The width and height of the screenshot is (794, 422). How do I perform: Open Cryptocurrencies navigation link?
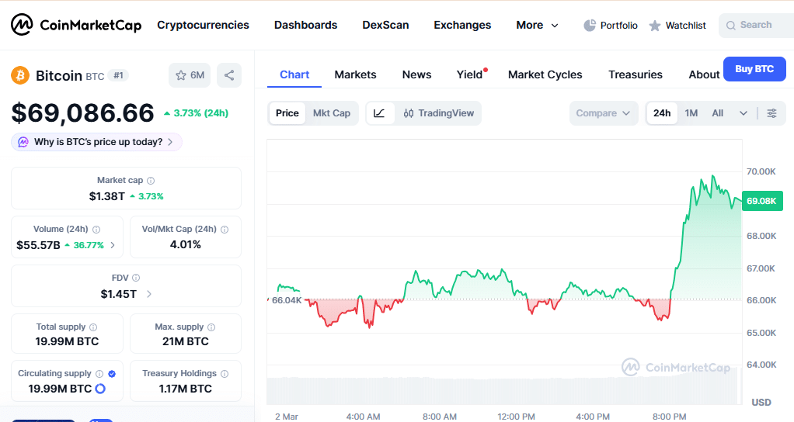203,26
